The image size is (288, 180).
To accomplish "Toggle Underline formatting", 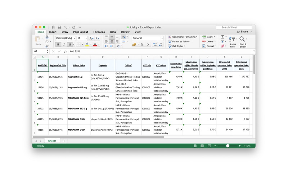I will point(69,44).
